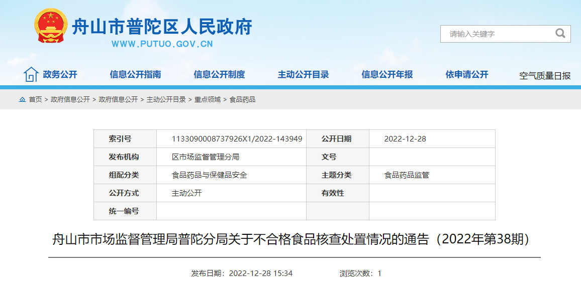Click the 主题分类 label cell

point(338,175)
